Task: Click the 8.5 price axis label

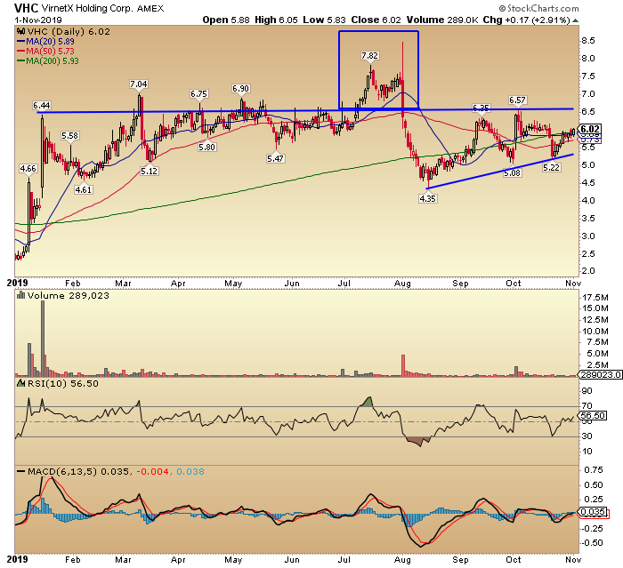Action: 588,41
